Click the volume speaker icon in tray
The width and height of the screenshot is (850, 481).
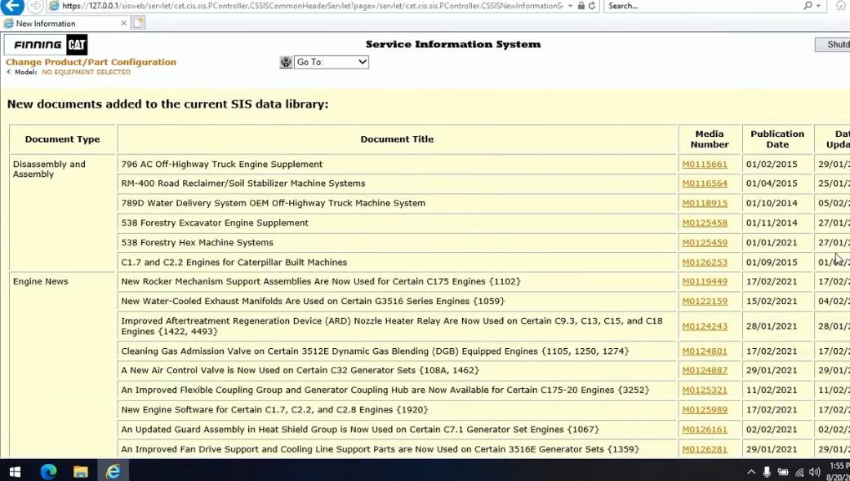tap(814, 472)
